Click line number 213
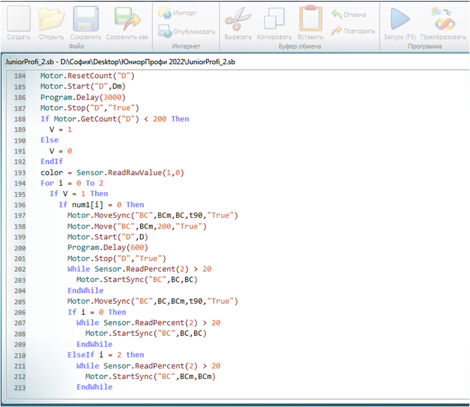This screenshot has width=470, height=407. click(x=20, y=388)
